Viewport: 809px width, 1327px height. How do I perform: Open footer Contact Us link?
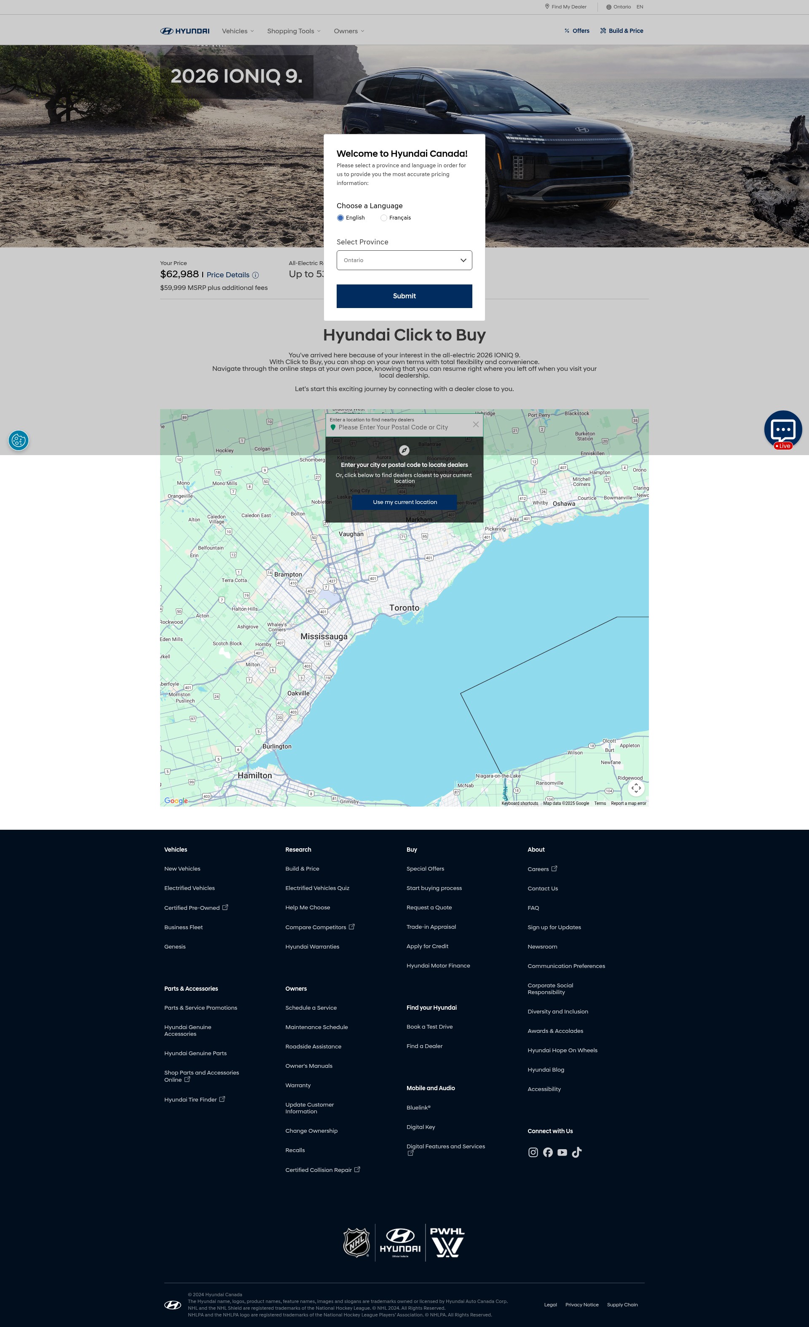point(543,889)
